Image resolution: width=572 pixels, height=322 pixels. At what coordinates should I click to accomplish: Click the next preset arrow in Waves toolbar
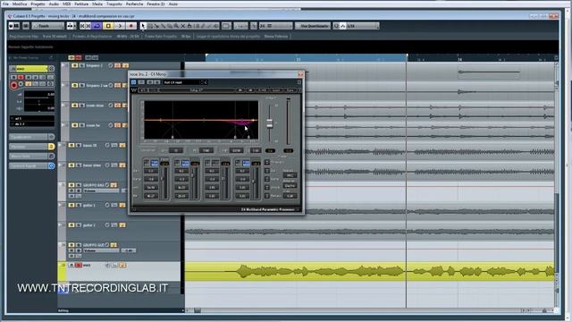(x=250, y=89)
